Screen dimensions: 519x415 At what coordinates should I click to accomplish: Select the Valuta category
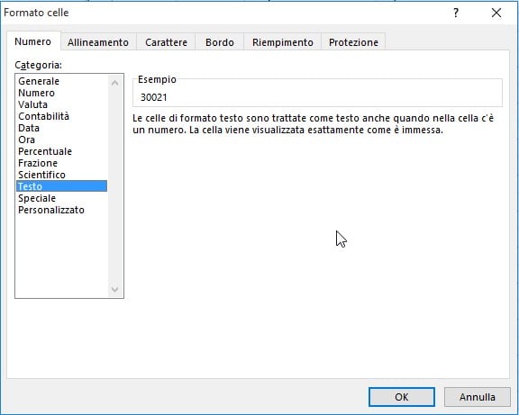click(32, 104)
